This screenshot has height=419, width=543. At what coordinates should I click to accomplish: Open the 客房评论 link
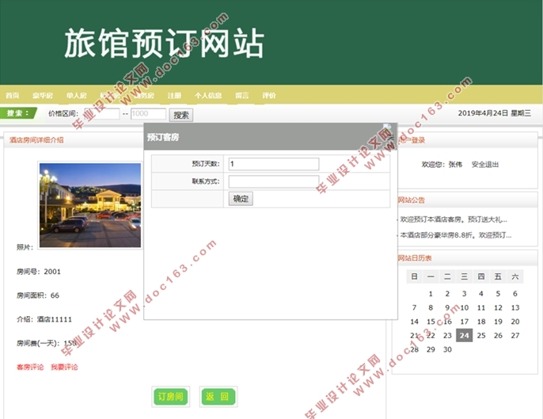pos(30,367)
